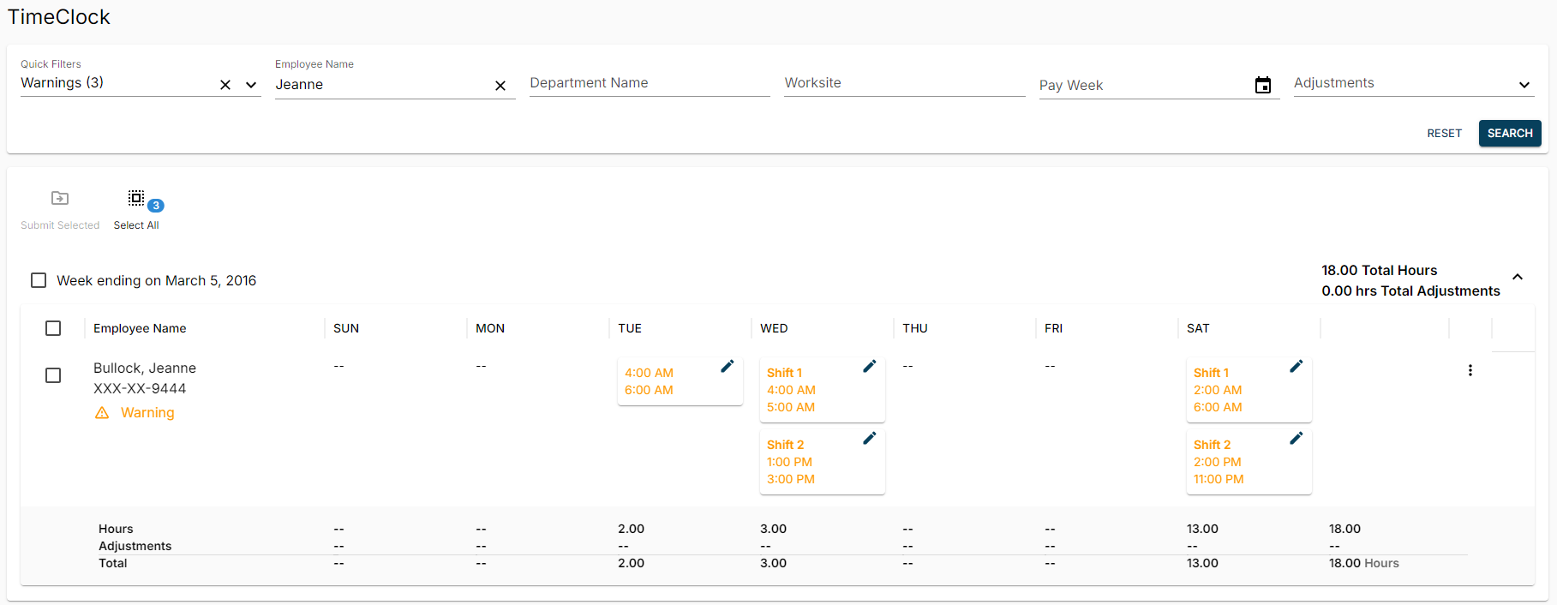Viewport: 1557px width, 605px height.
Task: Click the RESET button
Action: click(1444, 133)
